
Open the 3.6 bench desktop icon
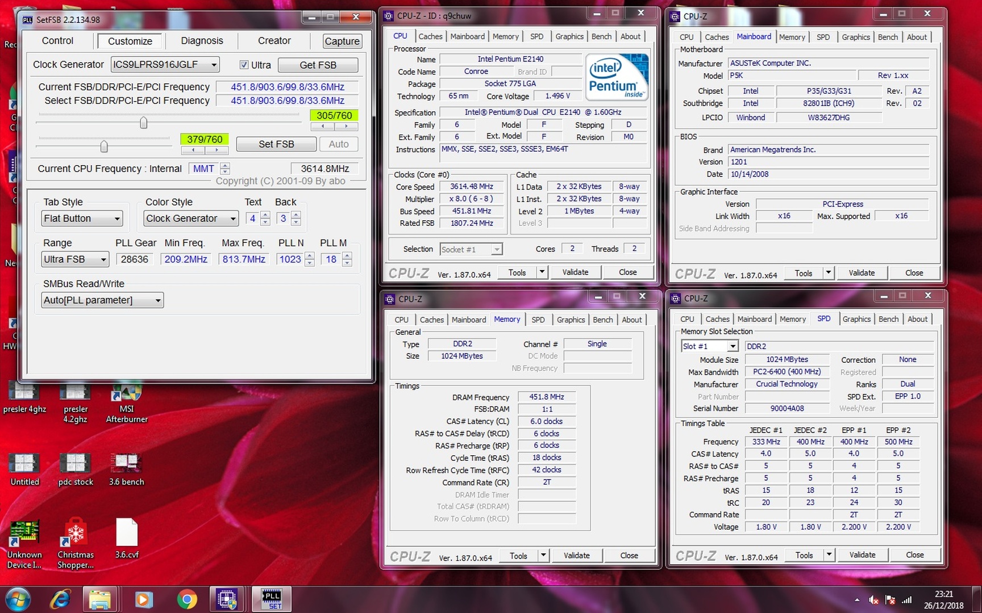click(127, 470)
